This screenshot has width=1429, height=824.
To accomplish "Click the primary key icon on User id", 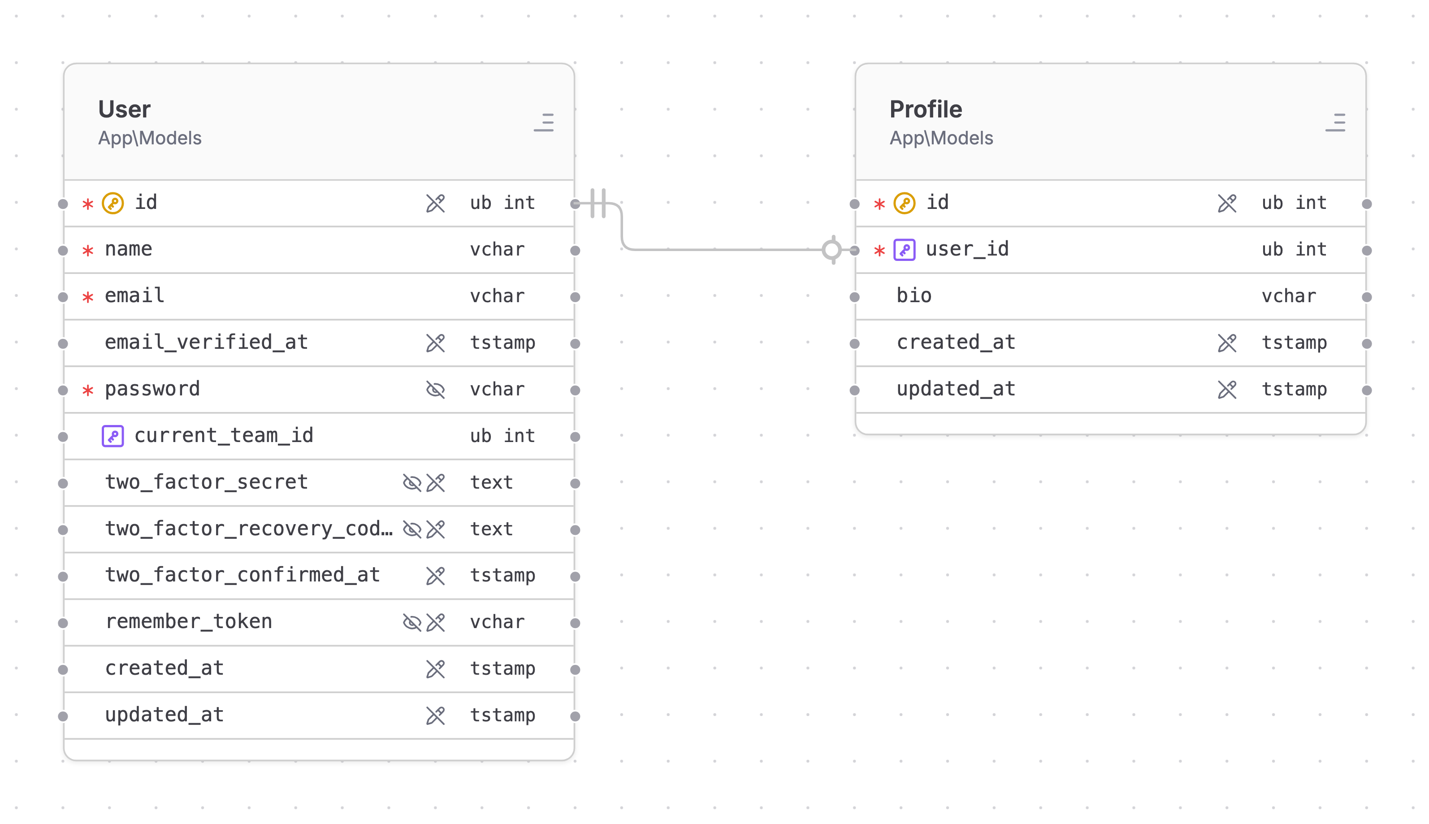I will [x=113, y=203].
